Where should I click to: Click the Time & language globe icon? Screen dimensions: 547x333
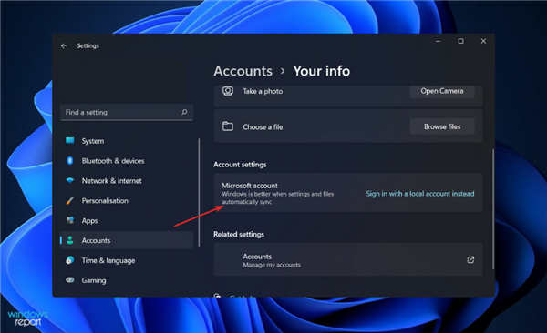(x=70, y=260)
